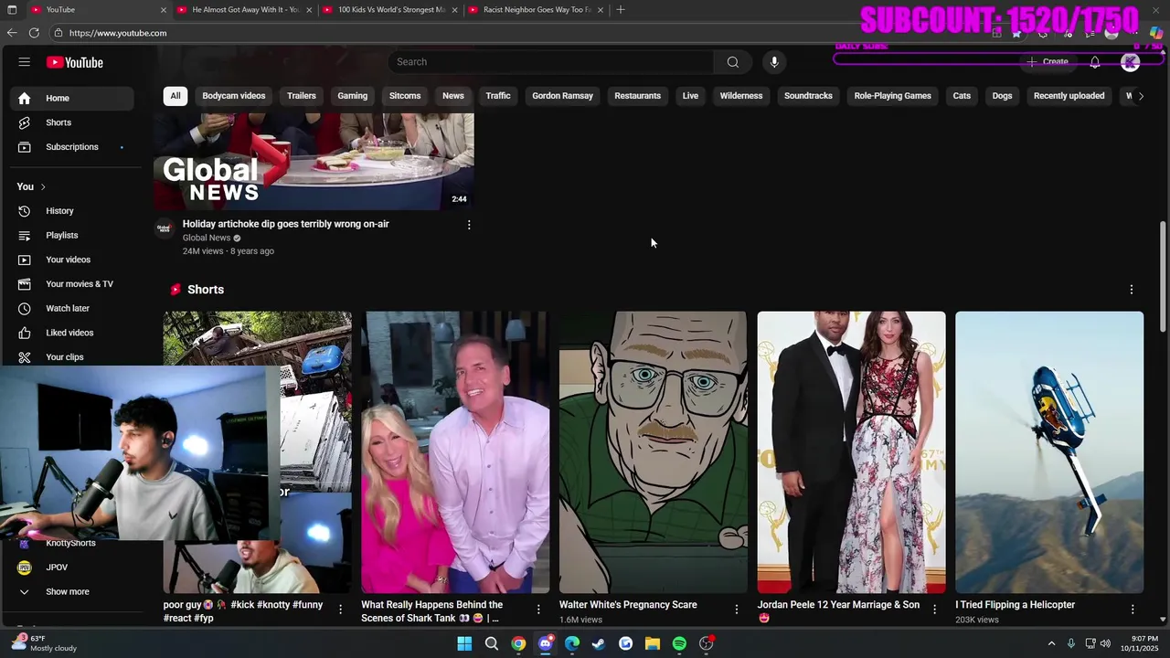The width and height of the screenshot is (1170, 658).
Task: Expand the You section chevron
Action: (42, 186)
